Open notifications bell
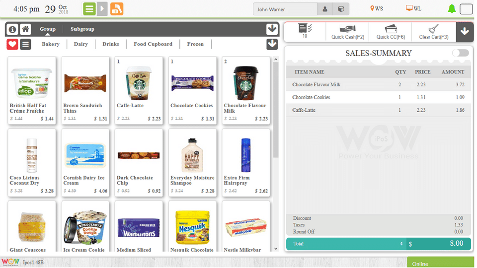Screen dimensions: 477x268 pyautogui.click(x=452, y=9)
